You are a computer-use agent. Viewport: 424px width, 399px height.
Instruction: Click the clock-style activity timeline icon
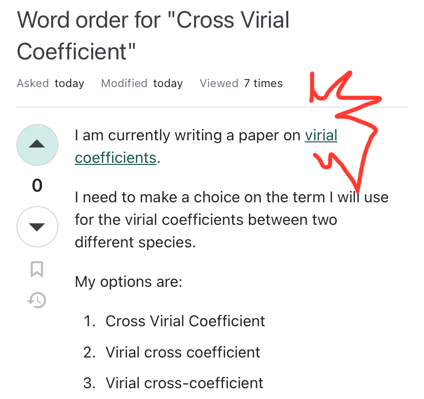coord(37,300)
